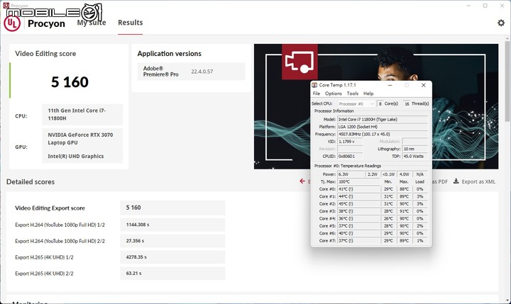Click the video editing benchmark badge icon
This screenshot has width=511, height=304.
coord(300,62)
